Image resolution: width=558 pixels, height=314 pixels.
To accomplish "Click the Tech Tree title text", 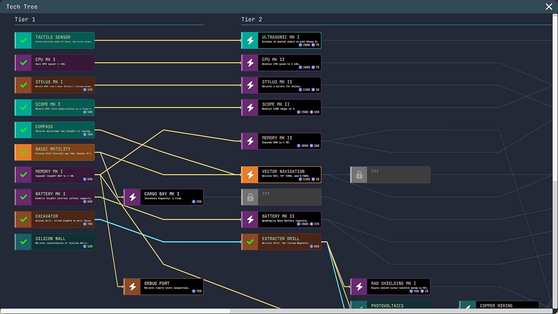I will (x=22, y=7).
